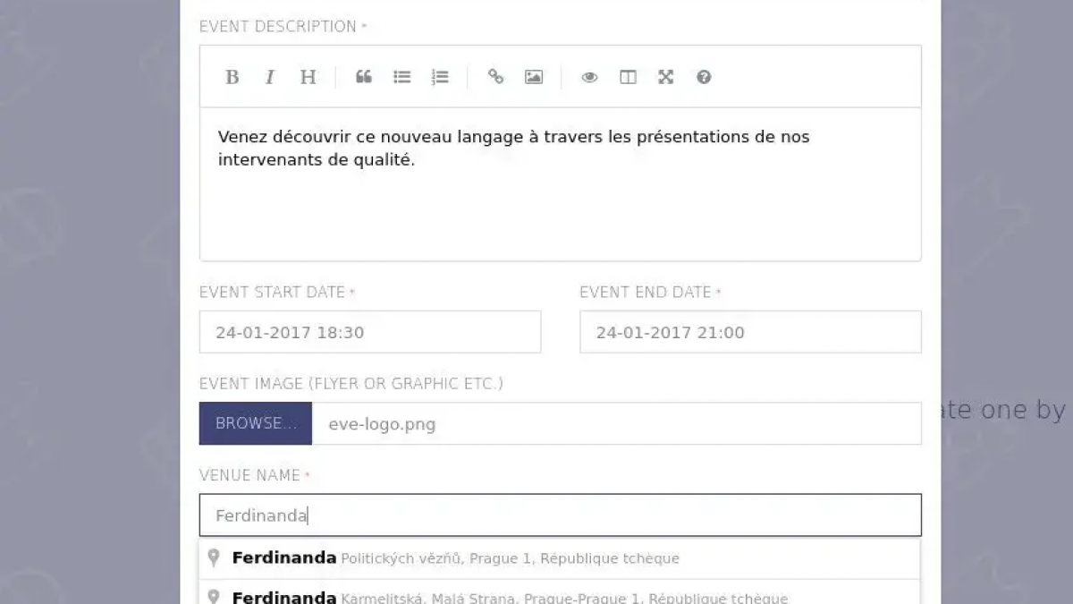Insert a link via the toolbar

click(495, 77)
